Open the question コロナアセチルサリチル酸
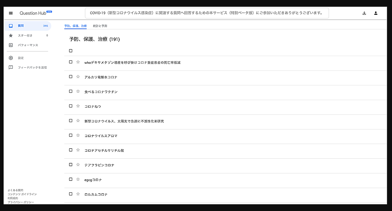392x211 pixels. [x=104, y=150]
